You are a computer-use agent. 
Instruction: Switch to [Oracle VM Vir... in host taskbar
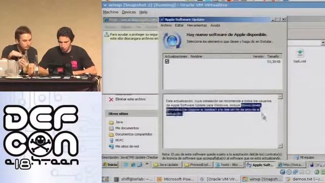click(219, 179)
